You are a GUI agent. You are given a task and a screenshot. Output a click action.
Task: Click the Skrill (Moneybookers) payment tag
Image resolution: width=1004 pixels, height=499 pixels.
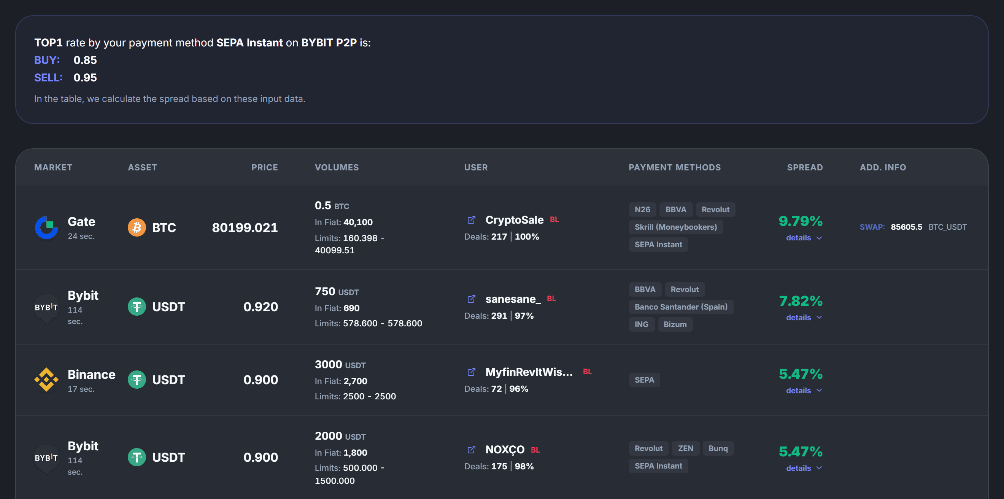pyautogui.click(x=676, y=227)
